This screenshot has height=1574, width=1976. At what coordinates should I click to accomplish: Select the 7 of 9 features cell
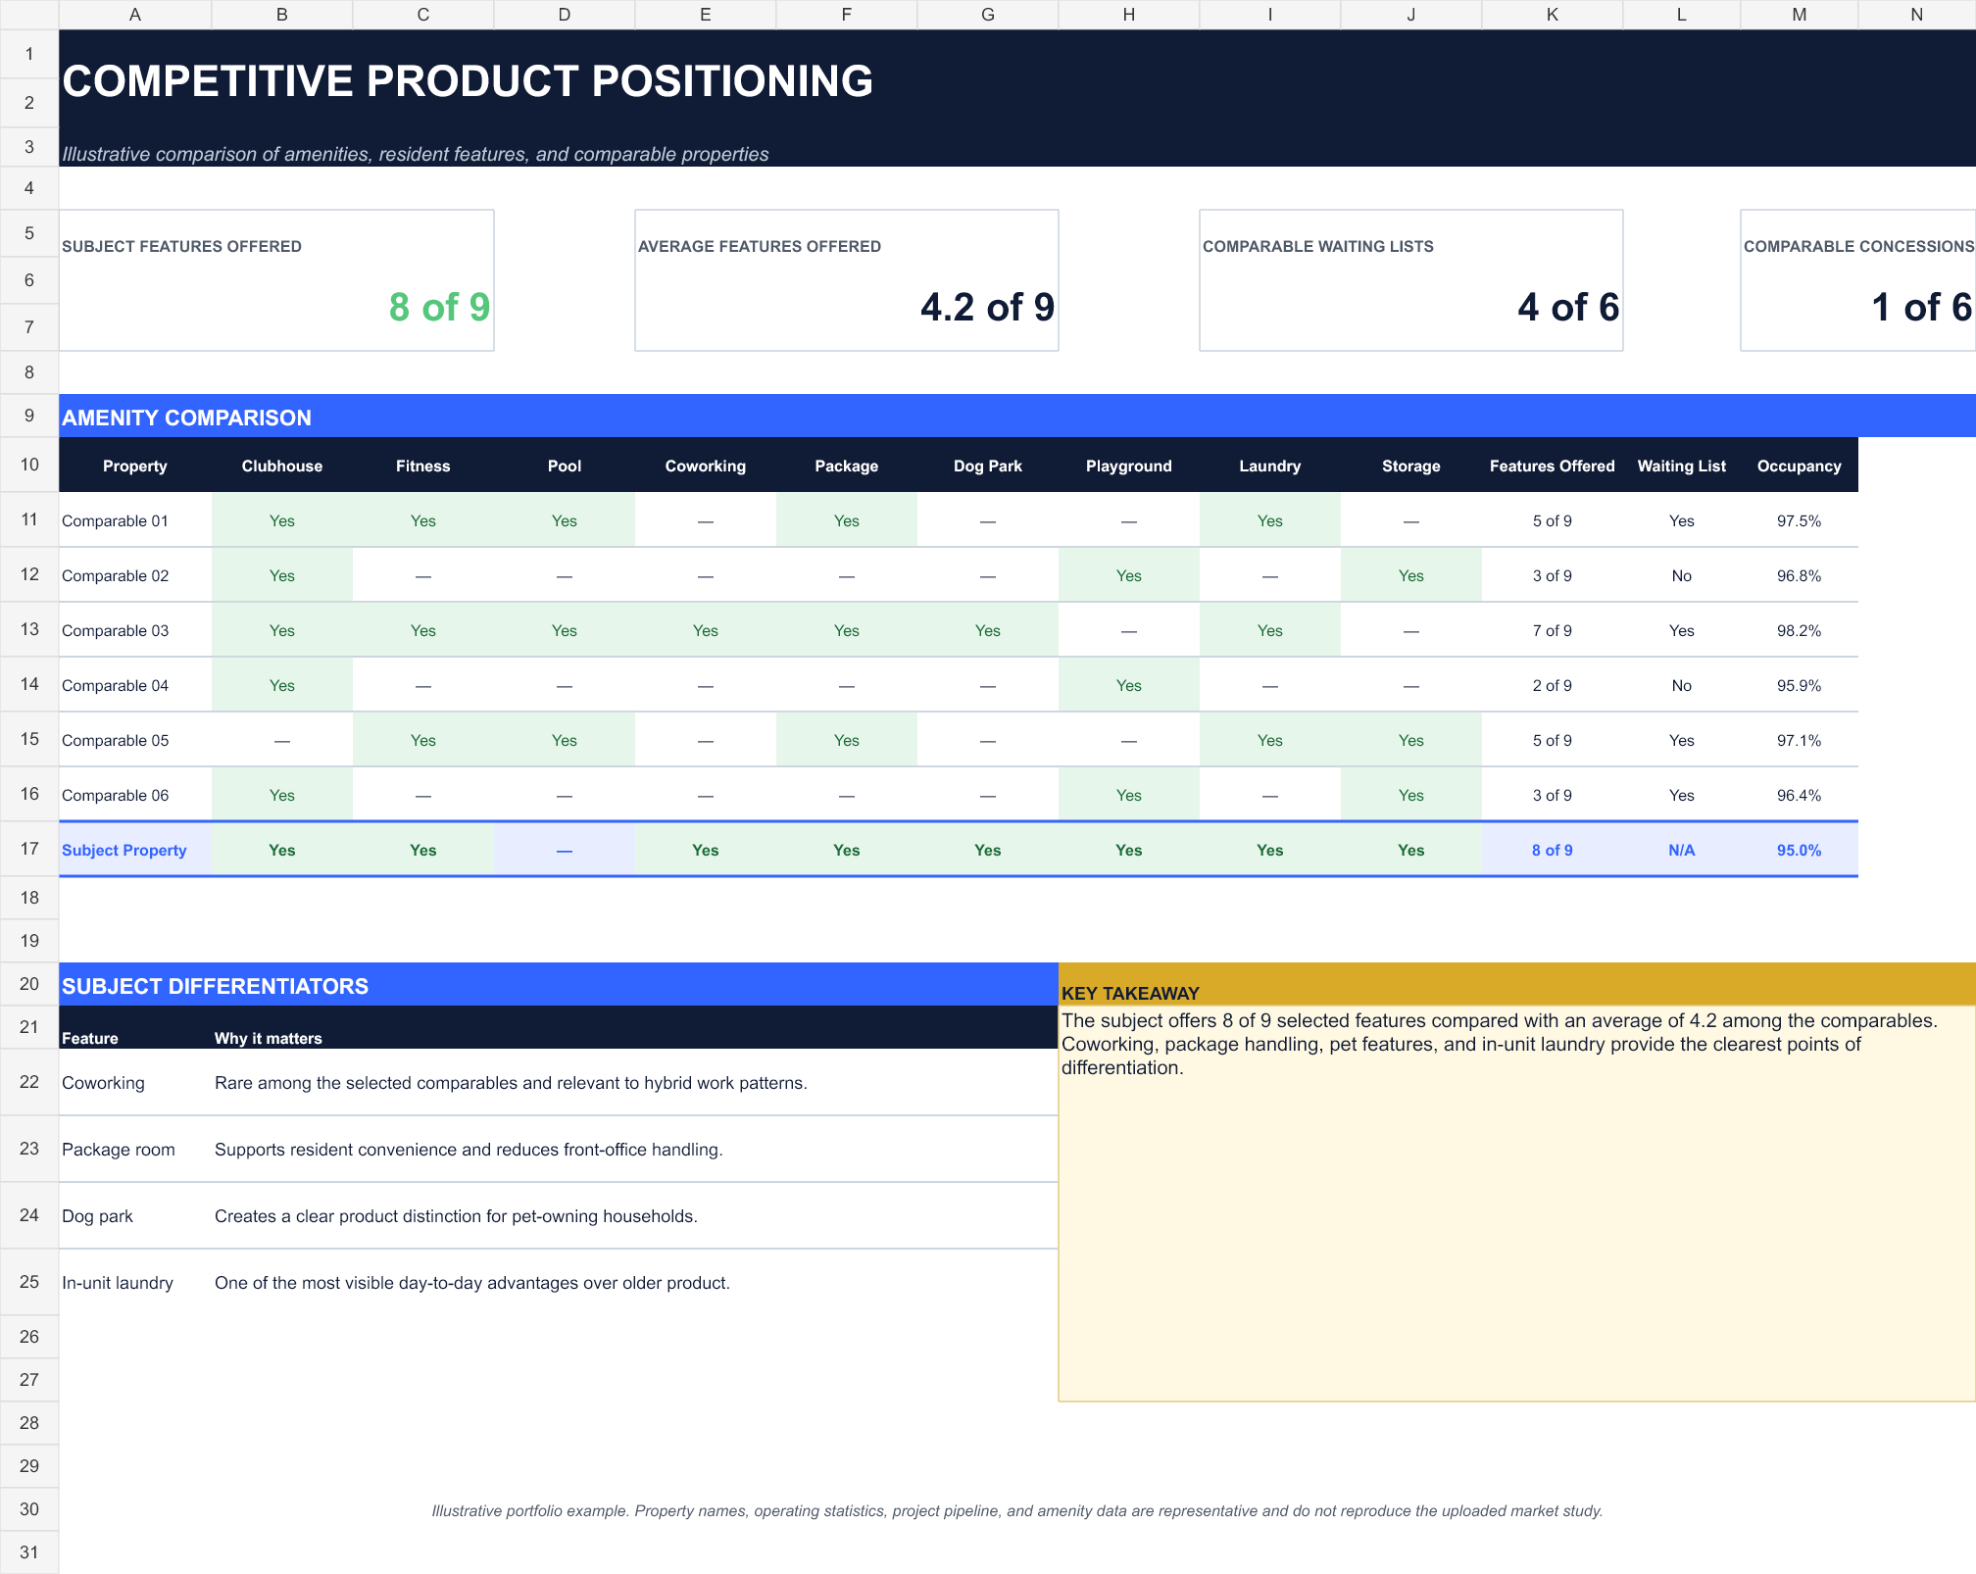[x=1553, y=629]
